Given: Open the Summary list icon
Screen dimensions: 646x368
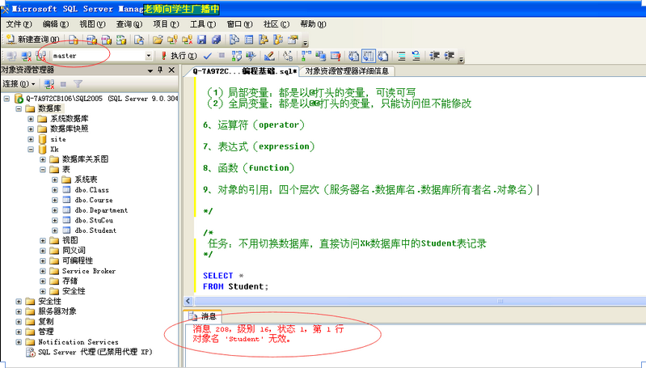Looking at the screenshot, I should (249, 40).
